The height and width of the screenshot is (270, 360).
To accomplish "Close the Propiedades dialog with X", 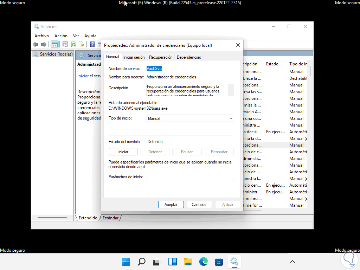I will [x=238, y=45].
